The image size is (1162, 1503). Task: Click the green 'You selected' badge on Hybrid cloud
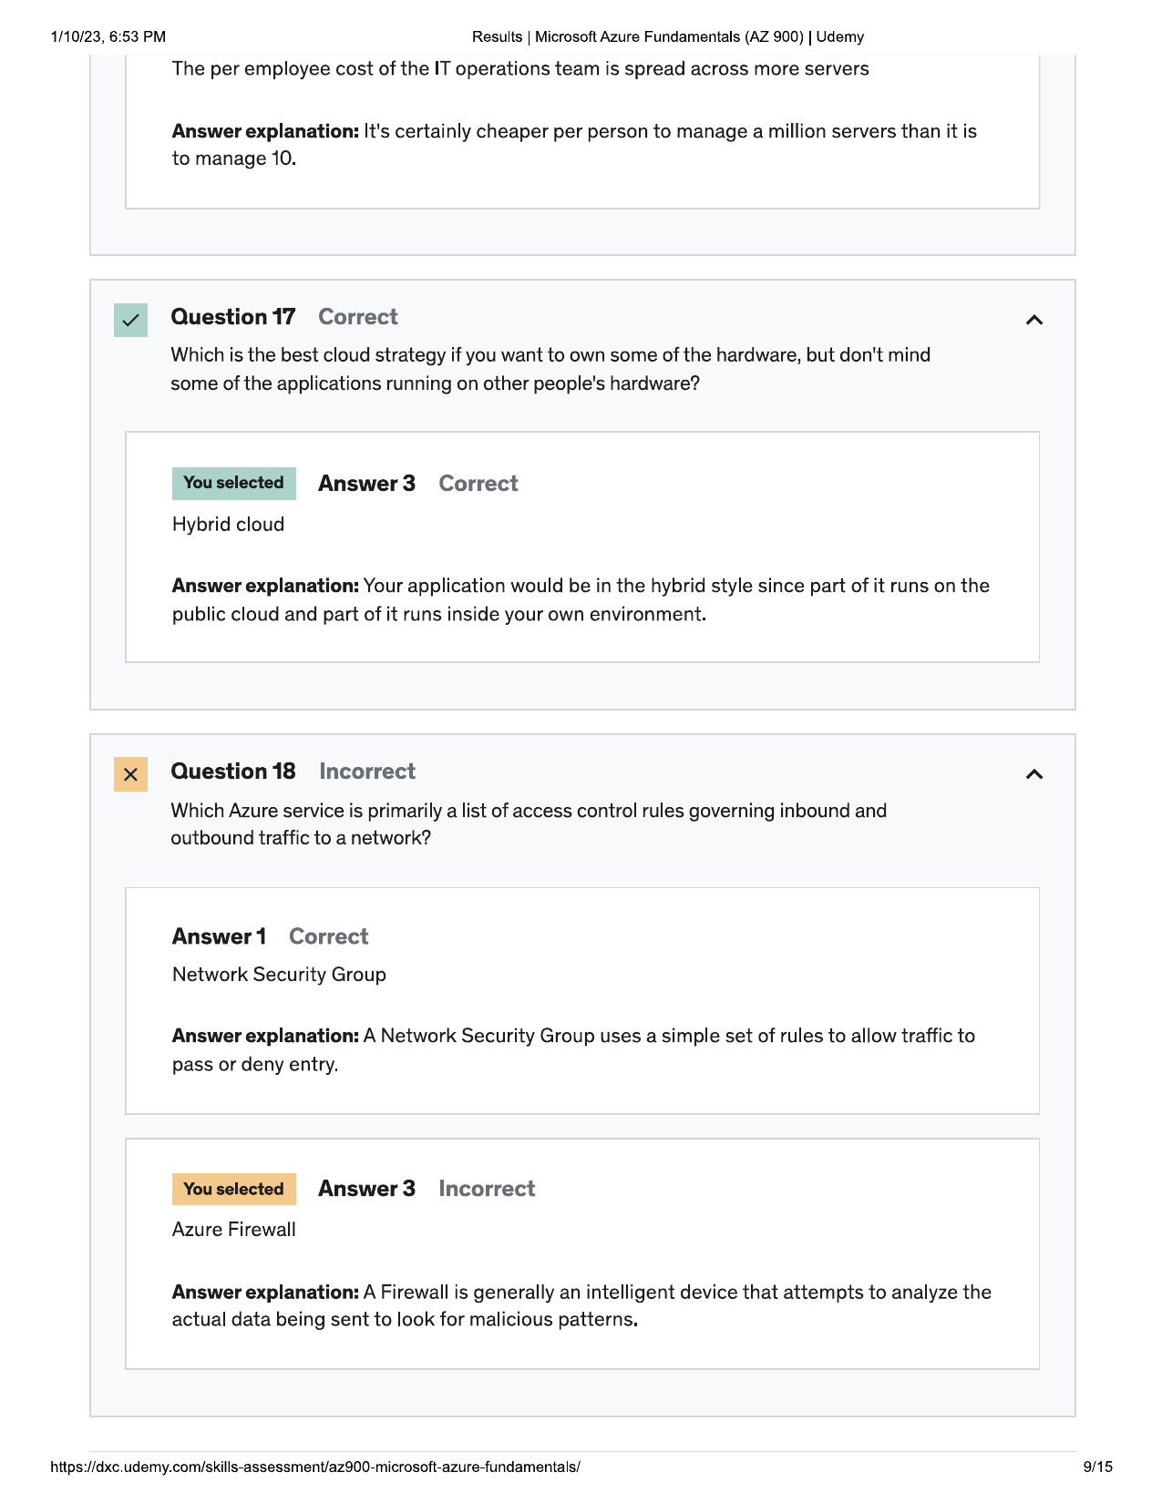click(234, 483)
